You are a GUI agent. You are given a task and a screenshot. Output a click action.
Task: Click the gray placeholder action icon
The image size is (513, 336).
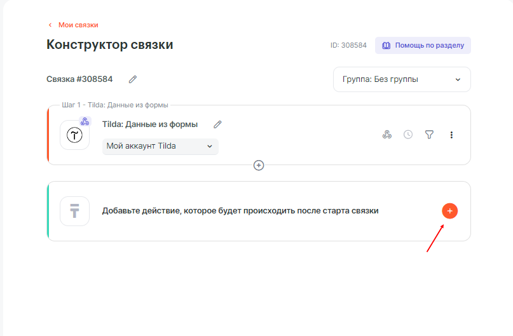pyautogui.click(x=75, y=211)
